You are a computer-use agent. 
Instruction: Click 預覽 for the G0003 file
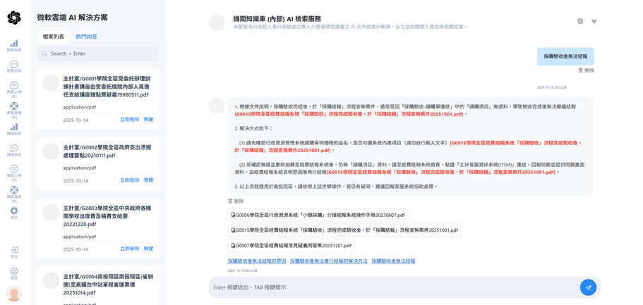pyautogui.click(x=148, y=249)
